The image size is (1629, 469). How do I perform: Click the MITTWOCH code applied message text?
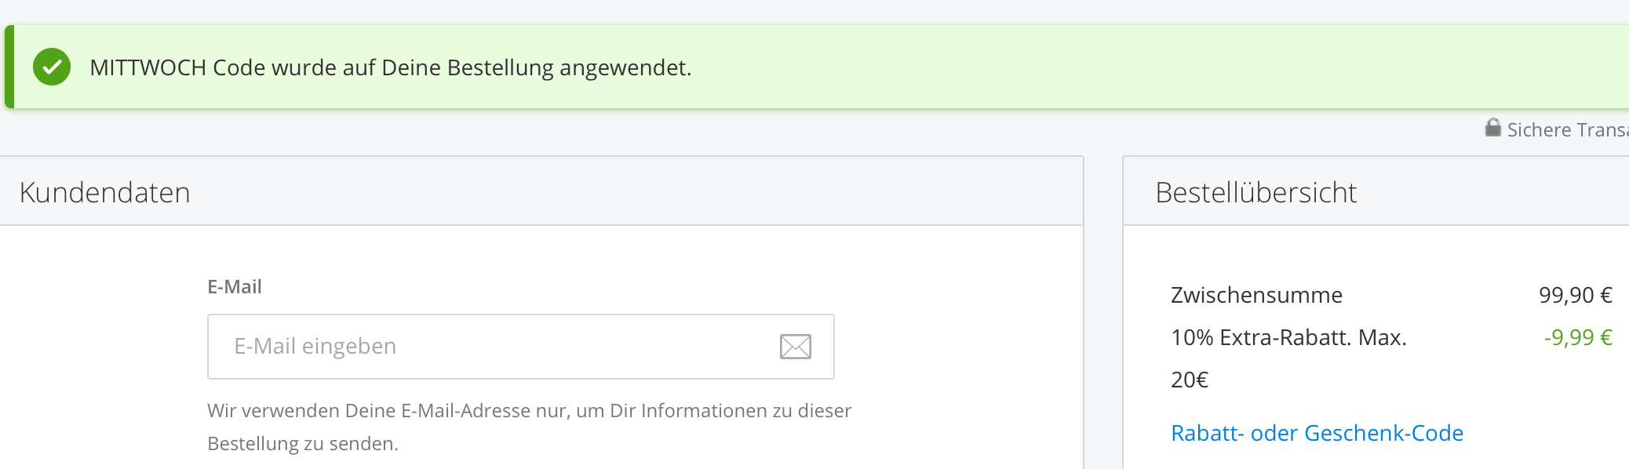coord(390,67)
